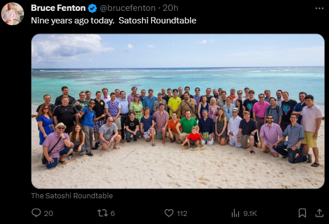
Task: Open the reply speech bubble icon
Action: [36, 213]
